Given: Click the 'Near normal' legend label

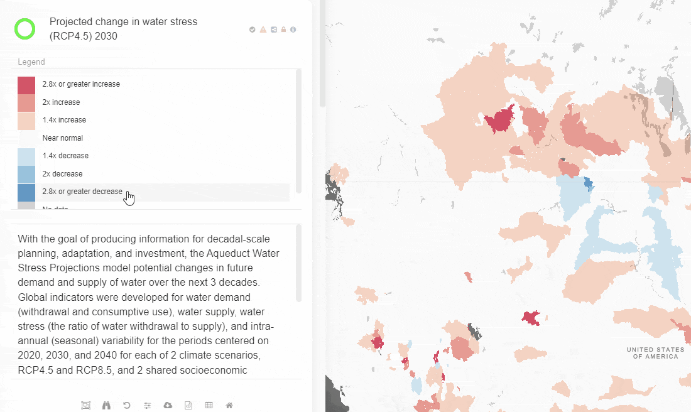Looking at the screenshot, I should tap(63, 138).
